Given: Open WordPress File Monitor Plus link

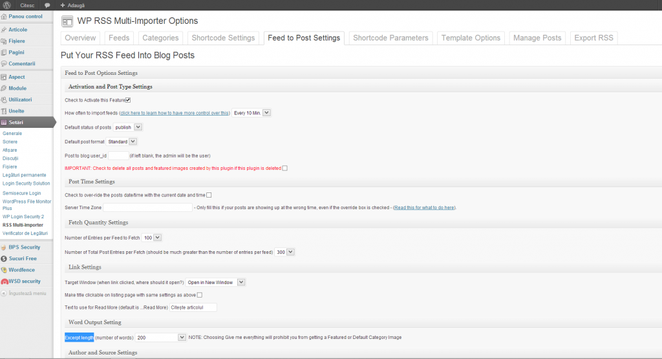Looking at the screenshot, I should point(27,205).
